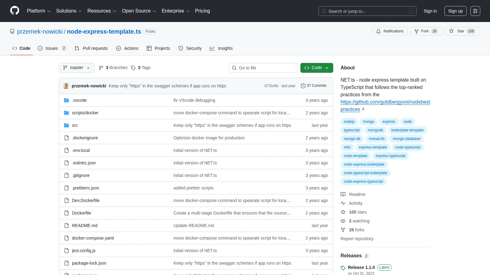The width and height of the screenshot is (490, 275).
Task: Switch to the Issues tab
Action: point(52,48)
